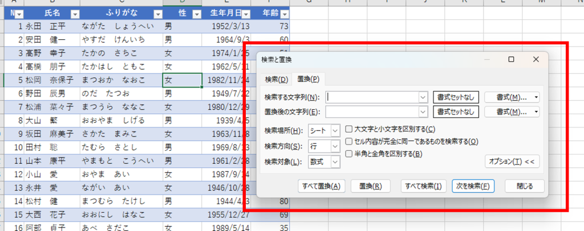Collapse options with オプション(T) << button
Screen dimensions: 584x231
[512, 162]
